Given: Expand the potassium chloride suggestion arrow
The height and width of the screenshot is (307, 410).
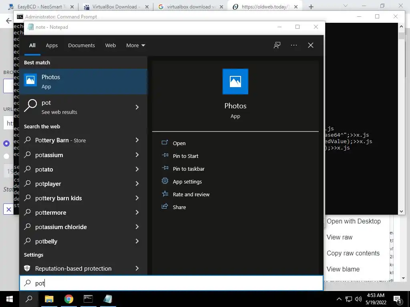Looking at the screenshot, I should 137,227.
